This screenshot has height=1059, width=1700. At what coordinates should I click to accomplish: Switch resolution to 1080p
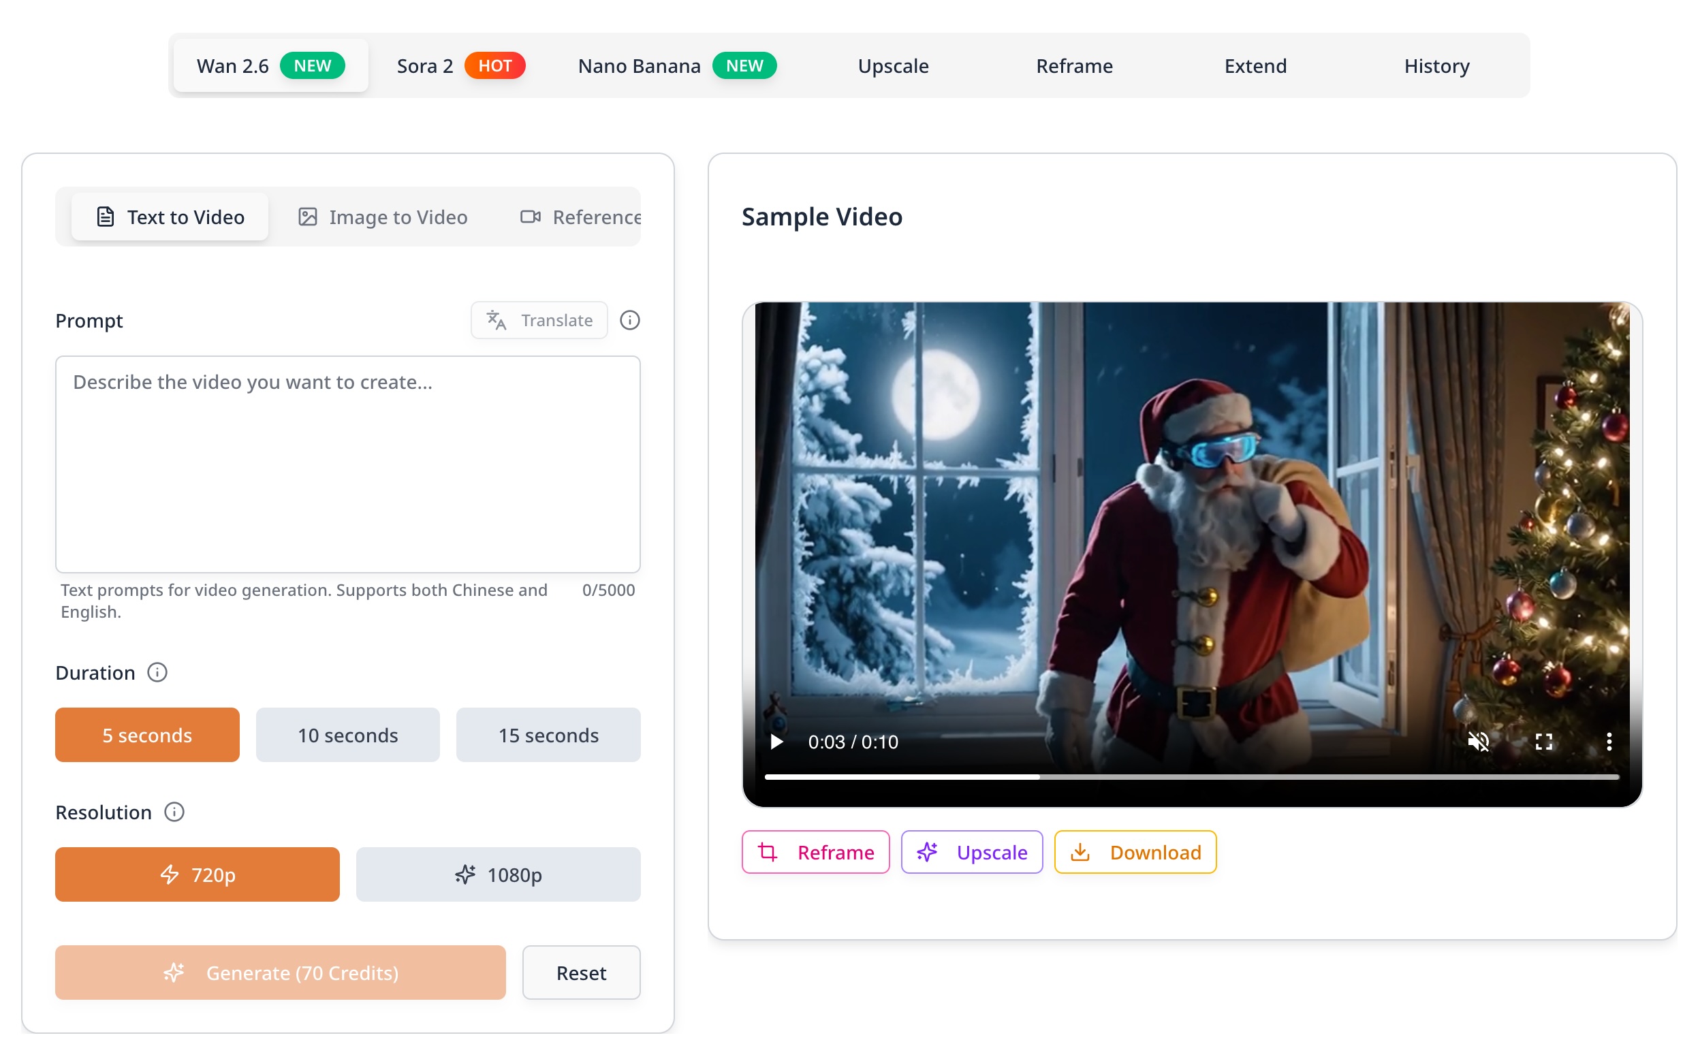(498, 874)
